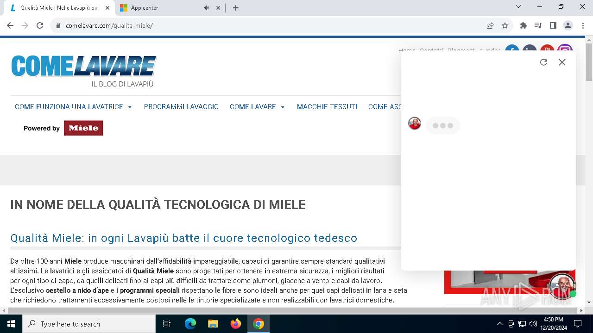The image size is (593, 333).
Task: Close the App center tab
Action: (218, 8)
